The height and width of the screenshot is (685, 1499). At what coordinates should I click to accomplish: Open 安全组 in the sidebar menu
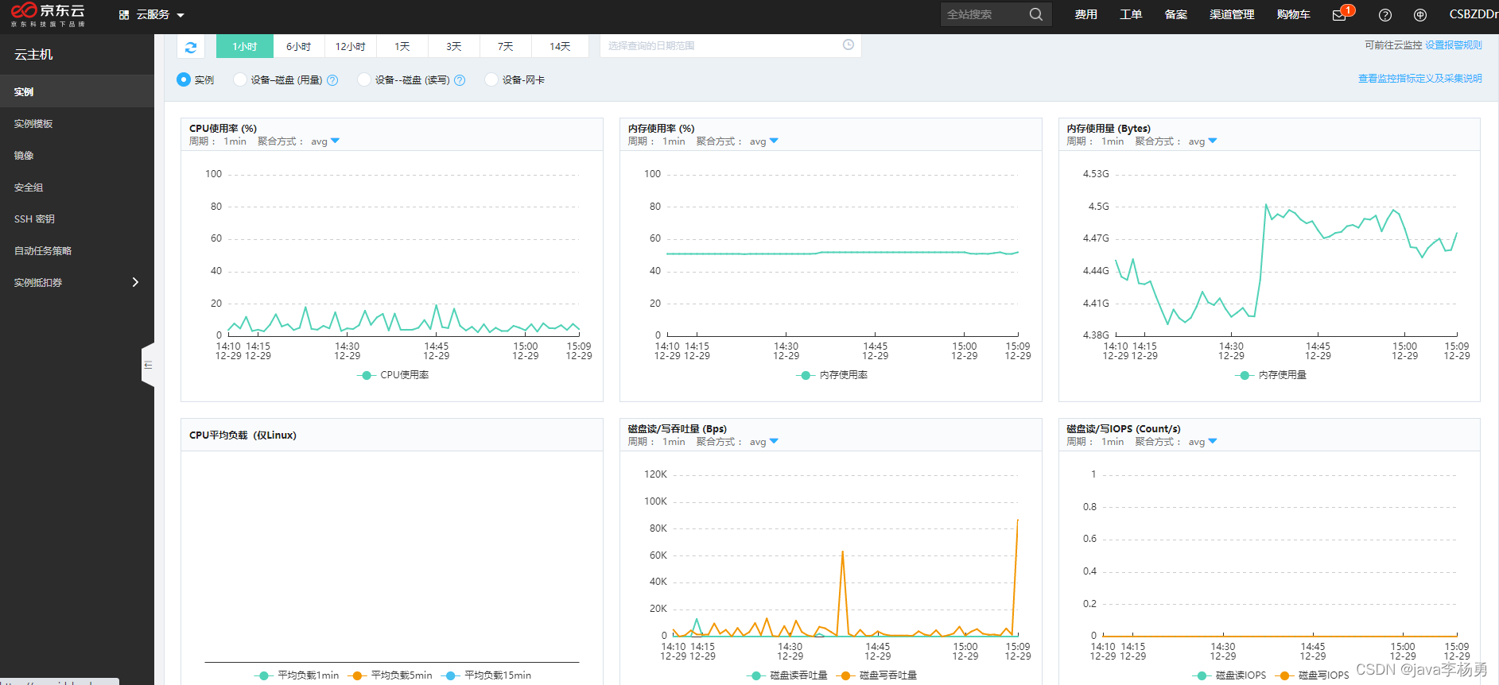(29, 188)
